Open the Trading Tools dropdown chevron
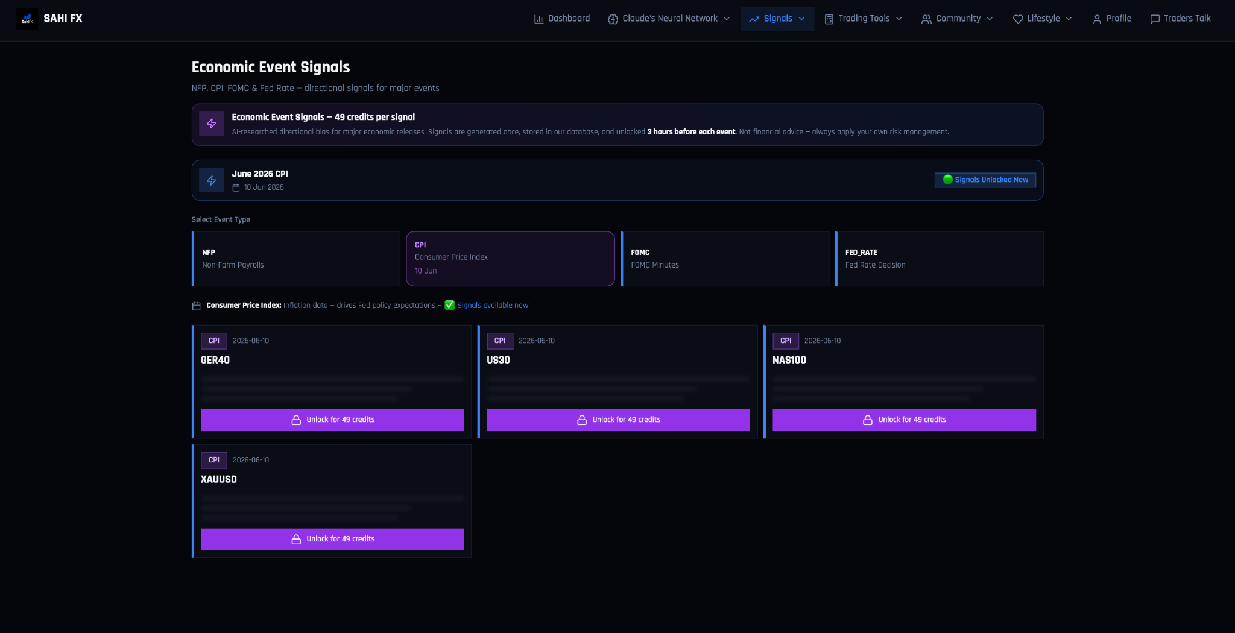Image resolution: width=1235 pixels, height=633 pixels. (x=899, y=19)
